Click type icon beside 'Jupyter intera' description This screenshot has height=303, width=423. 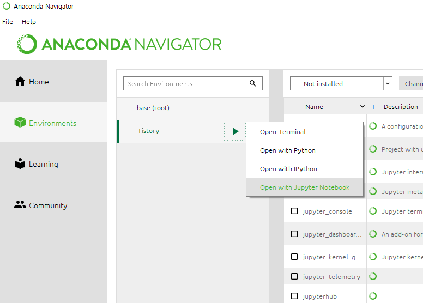(373, 172)
